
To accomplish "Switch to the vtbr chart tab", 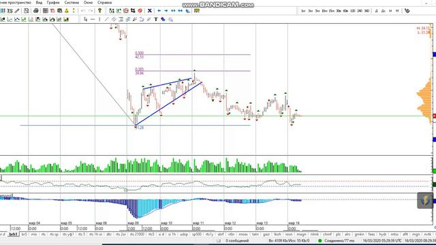I will tap(231, 234).
